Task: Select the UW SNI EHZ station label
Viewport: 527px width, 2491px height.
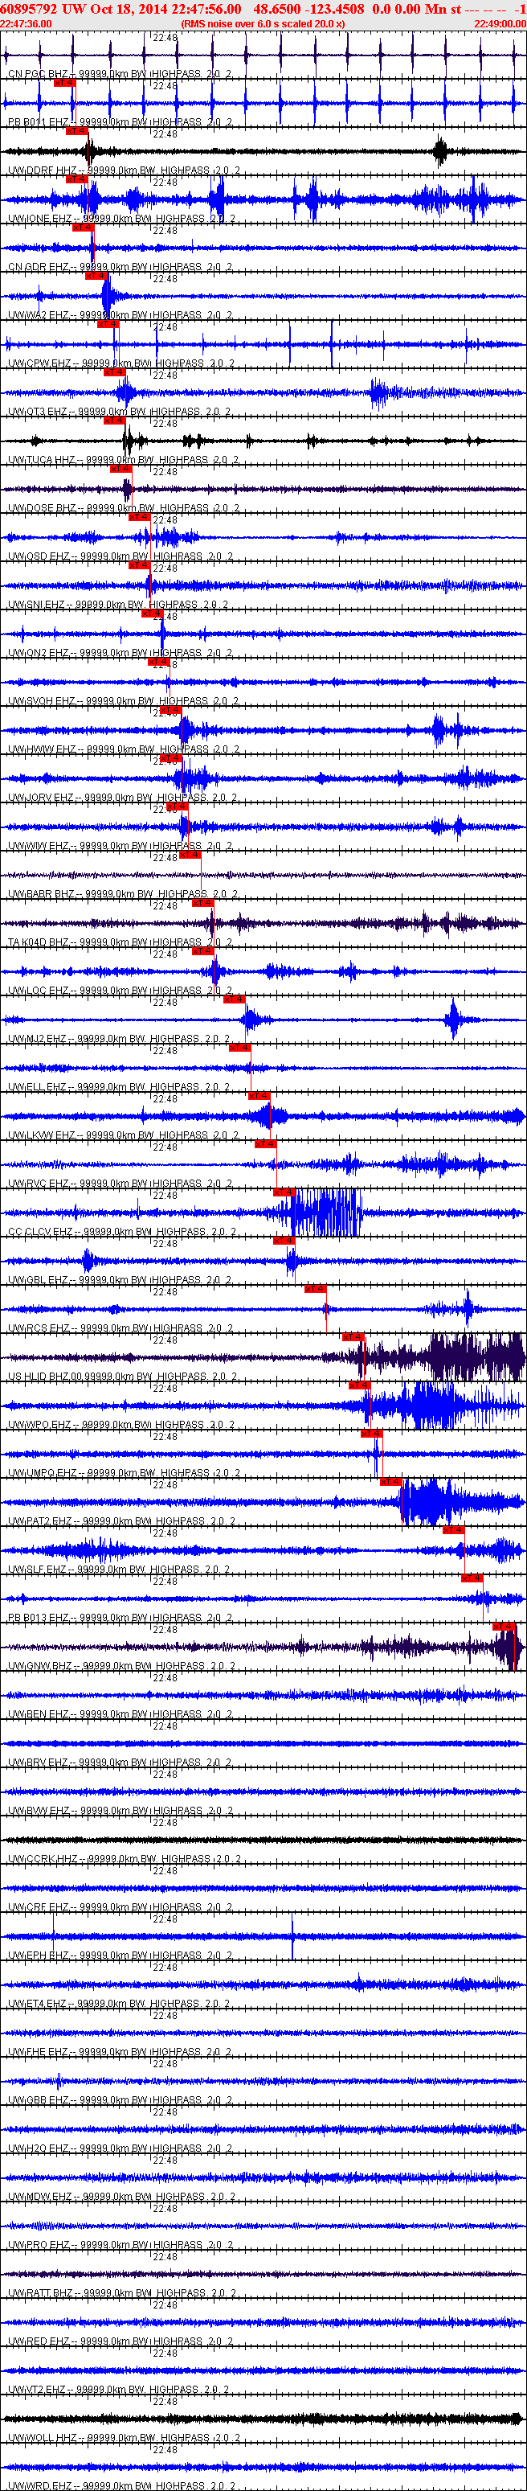Action: click(118, 605)
